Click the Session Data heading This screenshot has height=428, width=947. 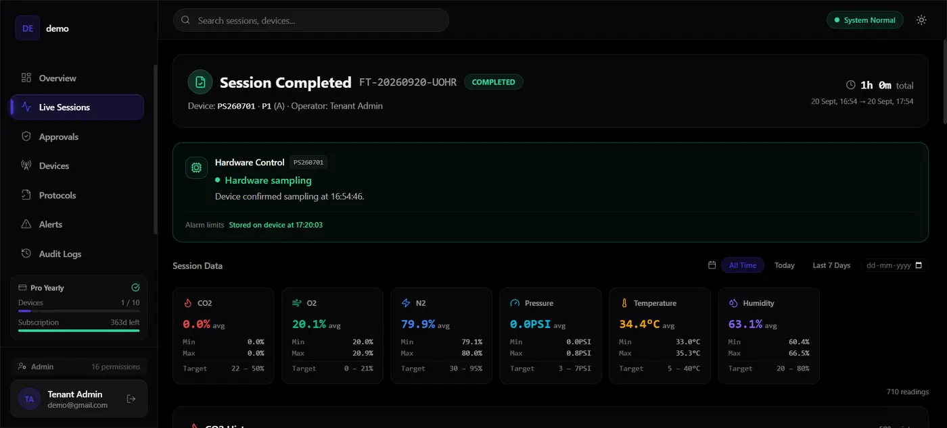[198, 265]
